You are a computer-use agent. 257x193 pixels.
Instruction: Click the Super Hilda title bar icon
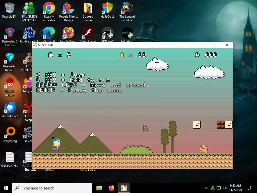coord(35,45)
